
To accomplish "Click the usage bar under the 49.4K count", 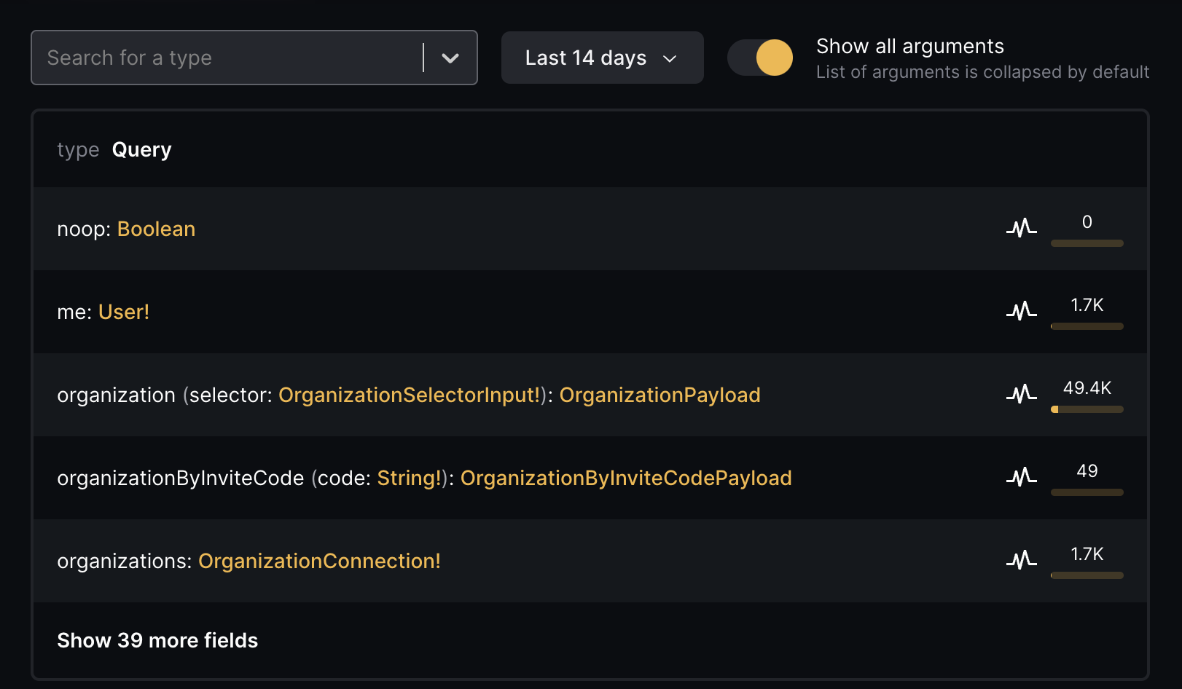I will [1087, 410].
